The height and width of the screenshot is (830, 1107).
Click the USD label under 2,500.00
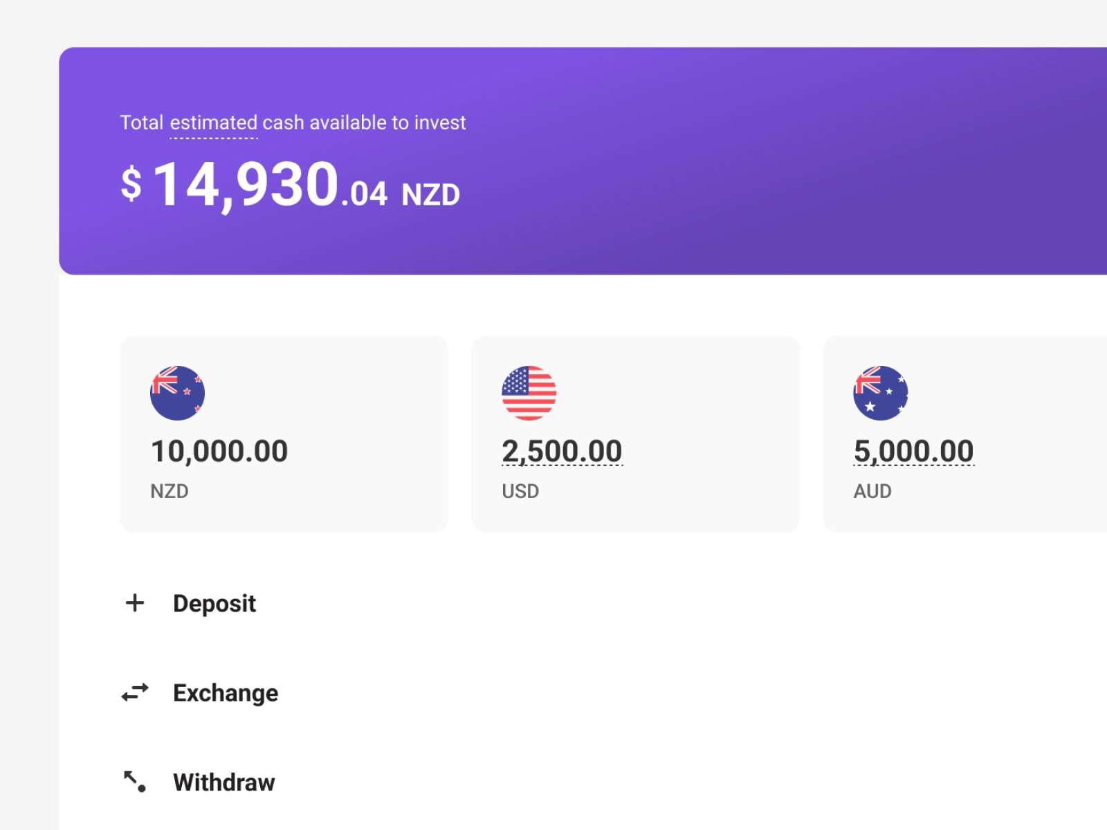coord(520,491)
